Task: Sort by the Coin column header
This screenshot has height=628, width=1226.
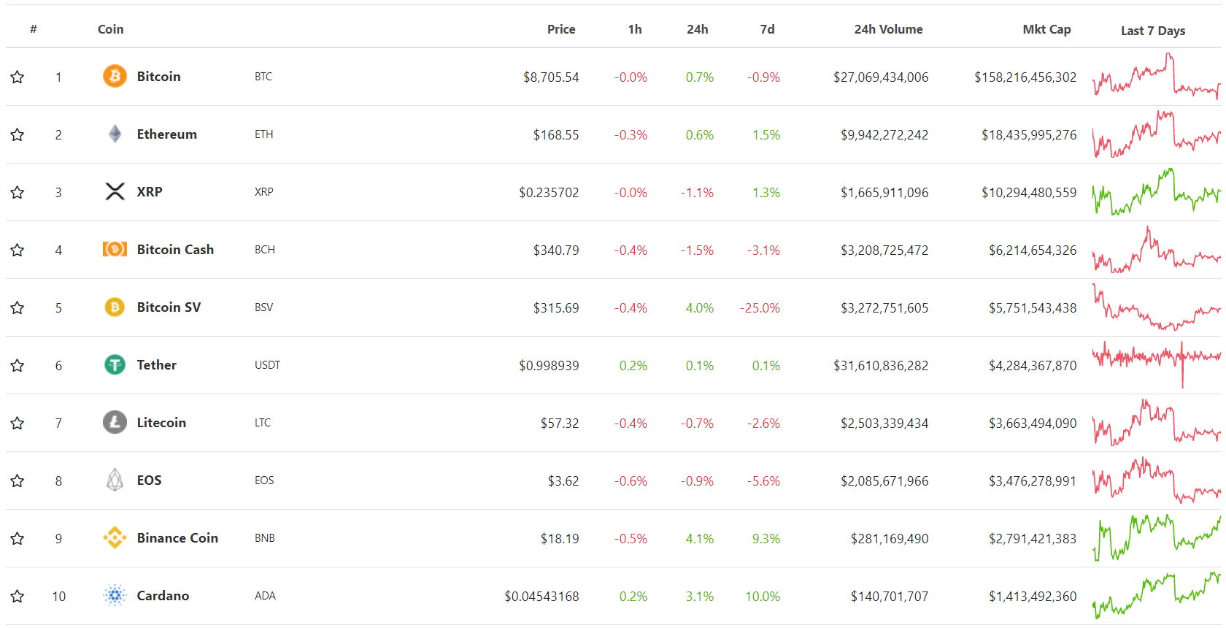Action: 111,29
